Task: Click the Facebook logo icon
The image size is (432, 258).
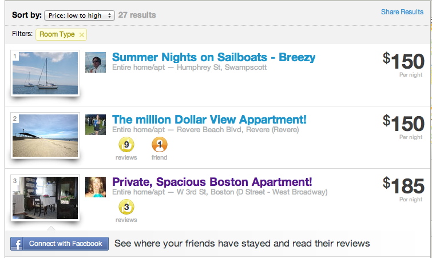Action: point(18,244)
